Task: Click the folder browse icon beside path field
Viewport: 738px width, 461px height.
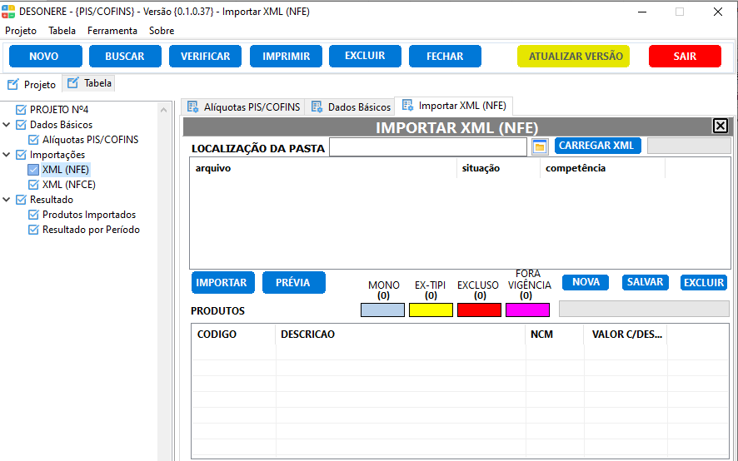Action: pyautogui.click(x=540, y=146)
